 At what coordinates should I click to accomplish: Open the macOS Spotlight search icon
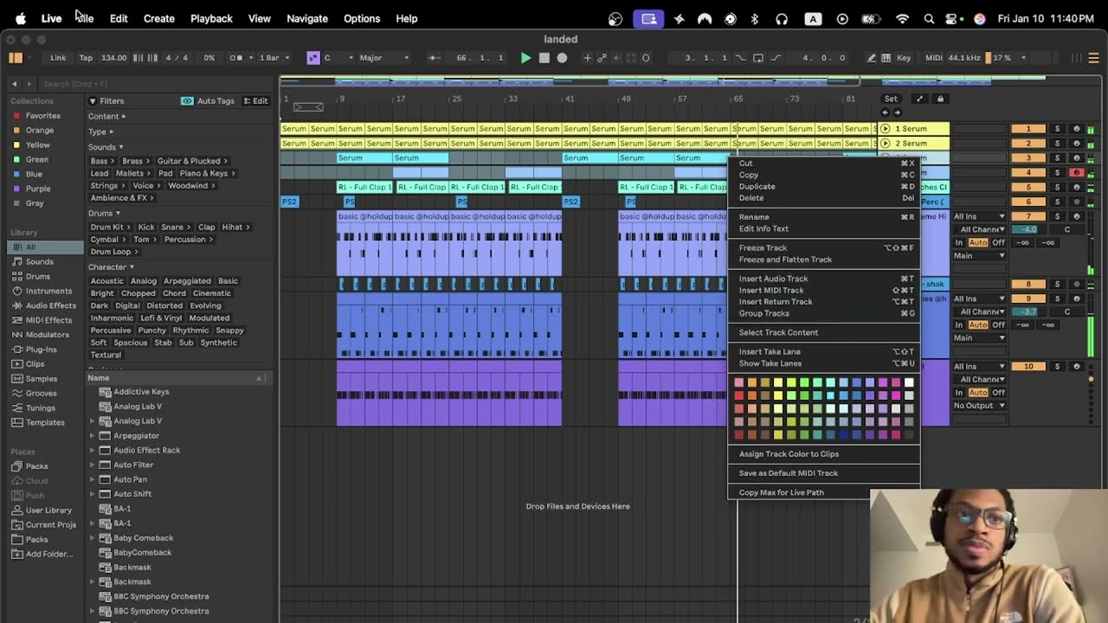(x=929, y=18)
